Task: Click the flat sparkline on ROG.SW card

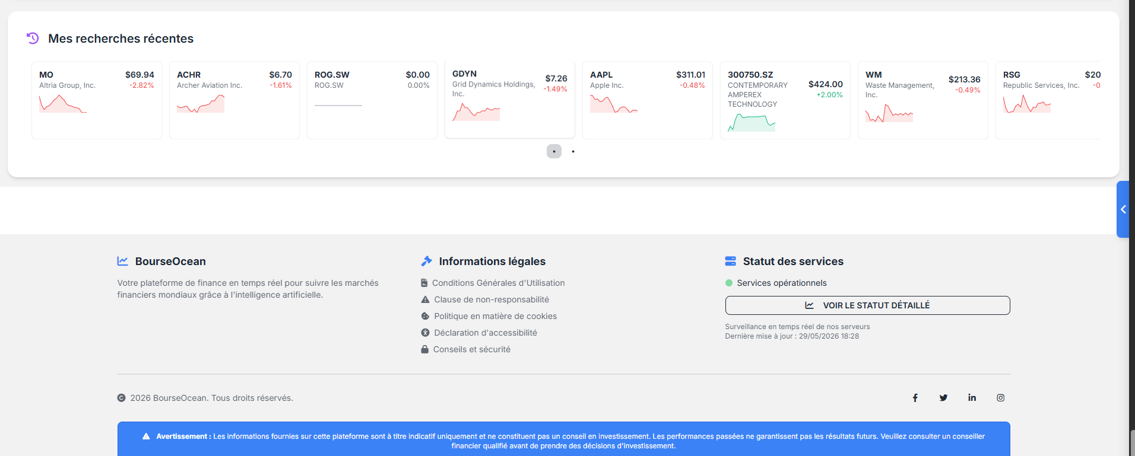Action: [x=338, y=105]
